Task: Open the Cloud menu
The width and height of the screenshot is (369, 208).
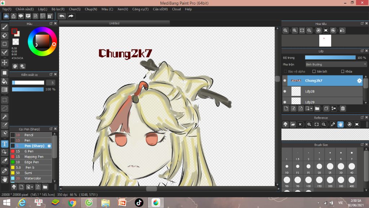Action: [176, 9]
